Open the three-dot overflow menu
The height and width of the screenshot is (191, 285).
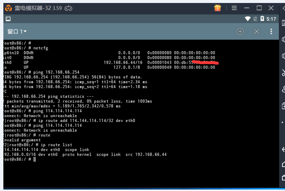[x=271, y=32]
